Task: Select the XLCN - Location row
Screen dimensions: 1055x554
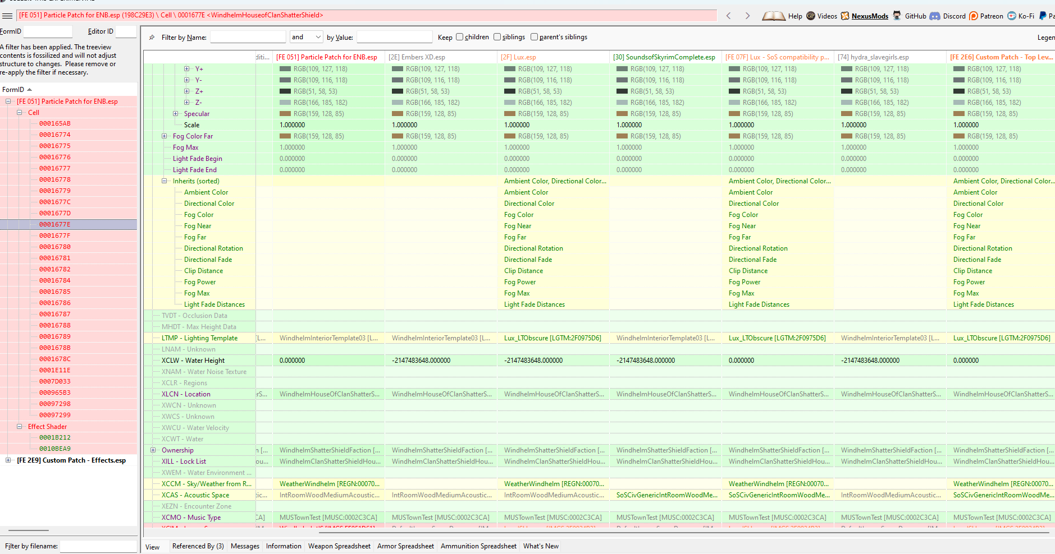Action: coord(199,394)
